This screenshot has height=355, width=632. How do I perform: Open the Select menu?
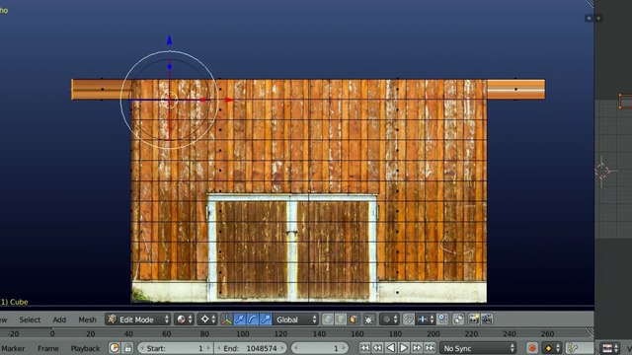[30, 319]
